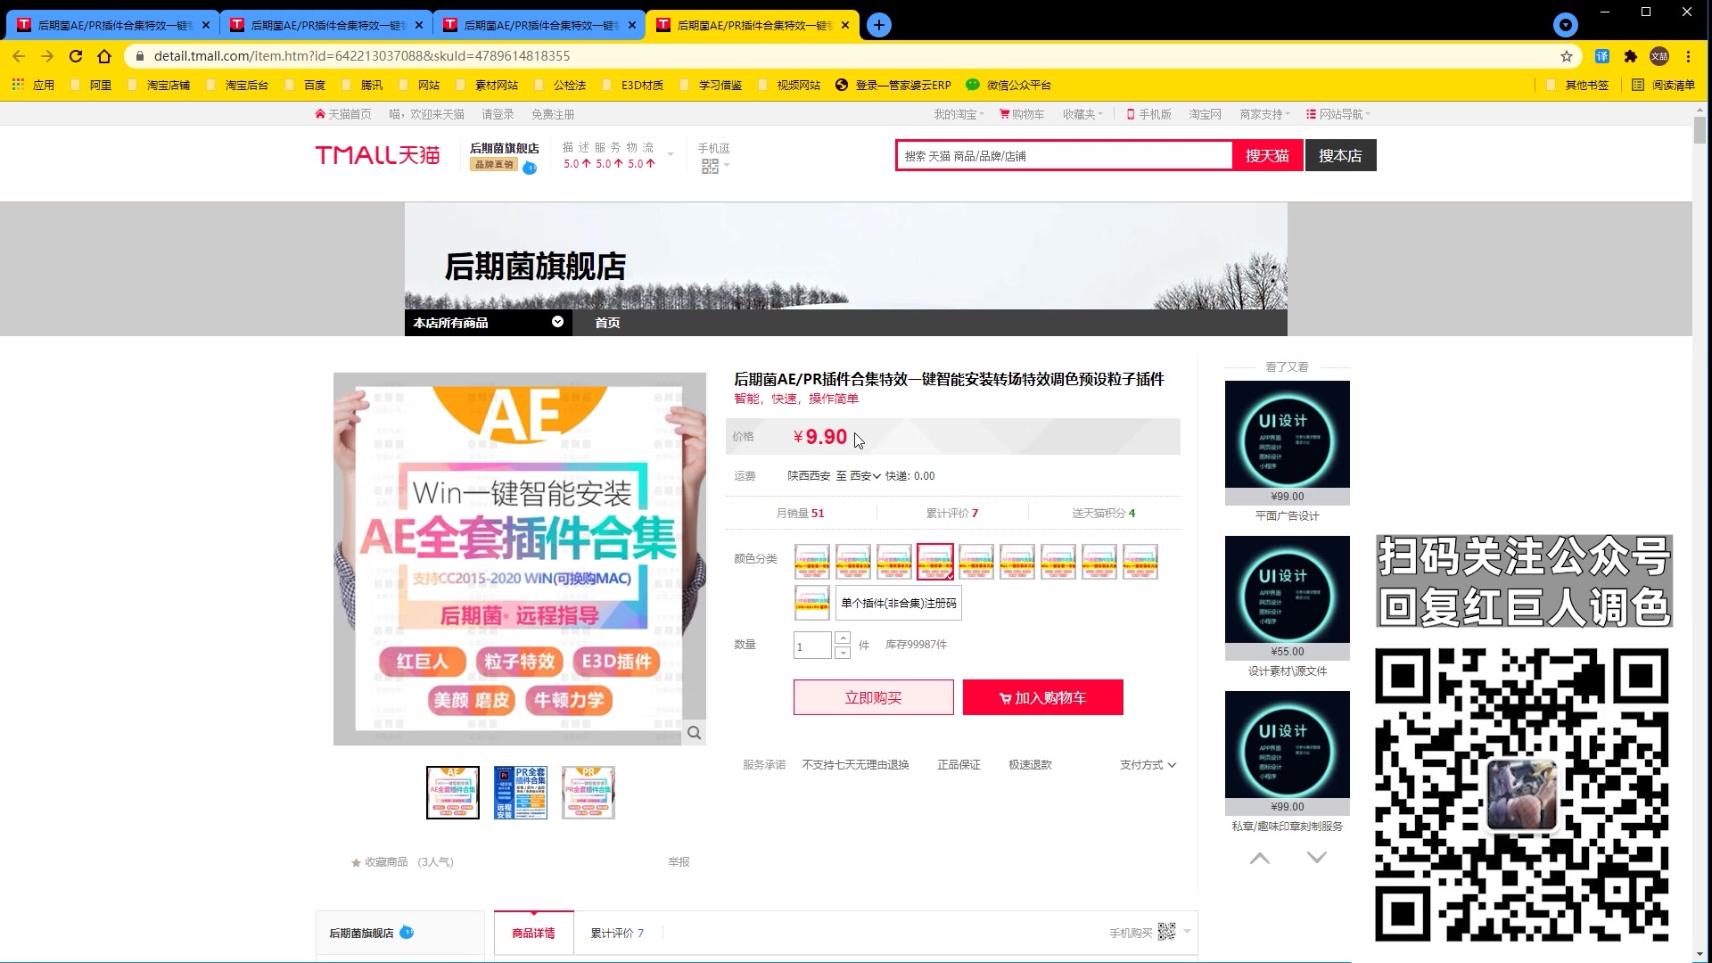Click 立即购买 button
This screenshot has height=963, width=1712.
point(873,697)
